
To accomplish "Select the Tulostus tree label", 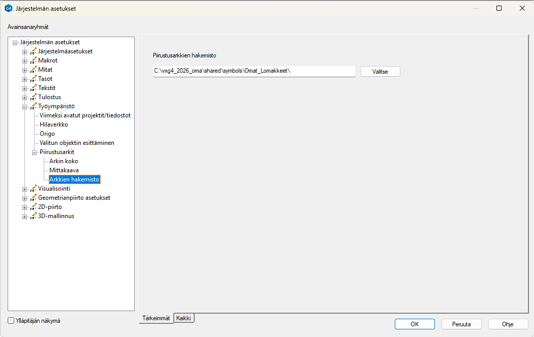I will click(49, 97).
